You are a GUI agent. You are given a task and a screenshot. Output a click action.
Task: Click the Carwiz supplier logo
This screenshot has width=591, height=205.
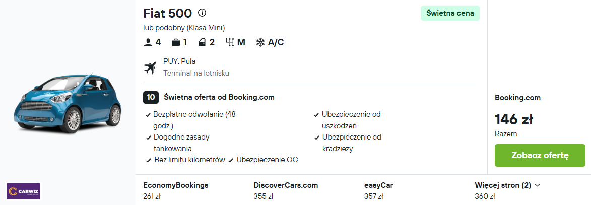coord(23,191)
